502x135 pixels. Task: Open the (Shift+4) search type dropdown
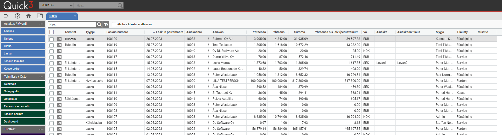(56, 5)
